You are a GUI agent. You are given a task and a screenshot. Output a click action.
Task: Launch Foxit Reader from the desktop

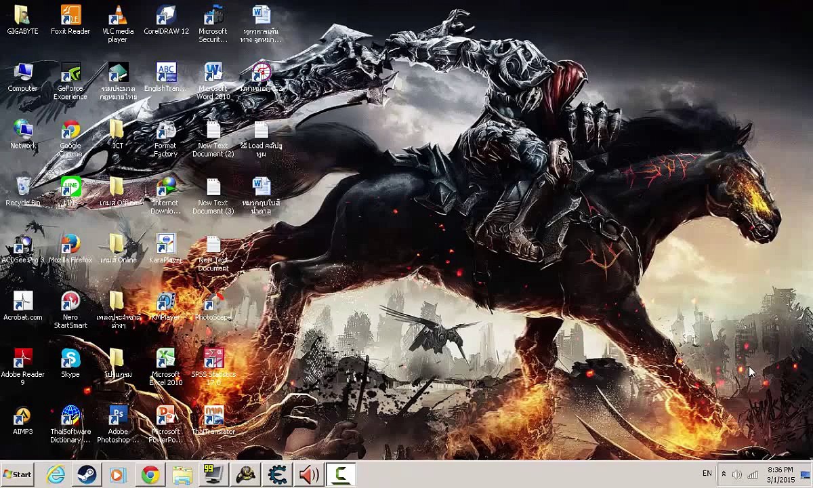pos(70,20)
